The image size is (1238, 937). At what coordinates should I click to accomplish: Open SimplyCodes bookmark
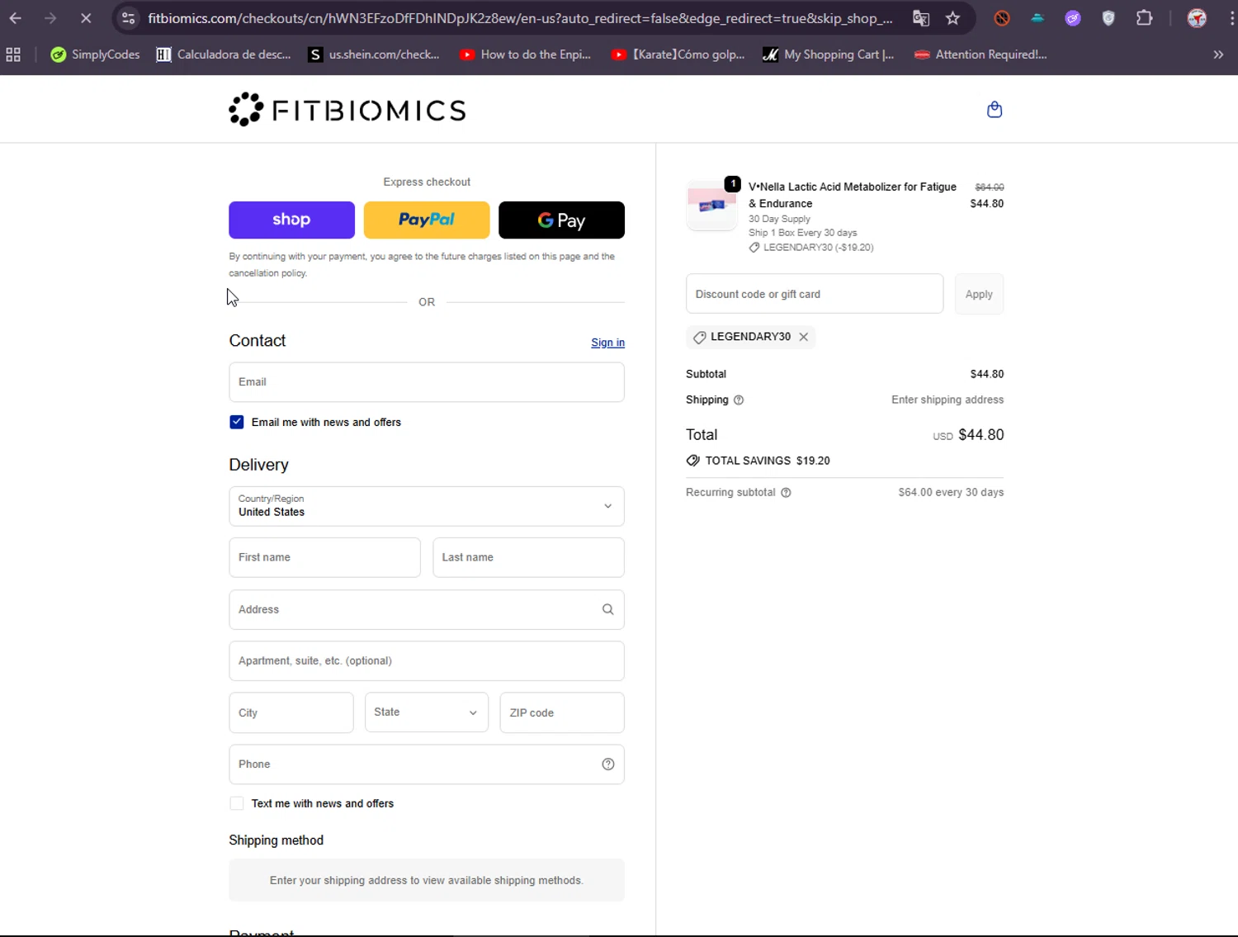pos(95,54)
